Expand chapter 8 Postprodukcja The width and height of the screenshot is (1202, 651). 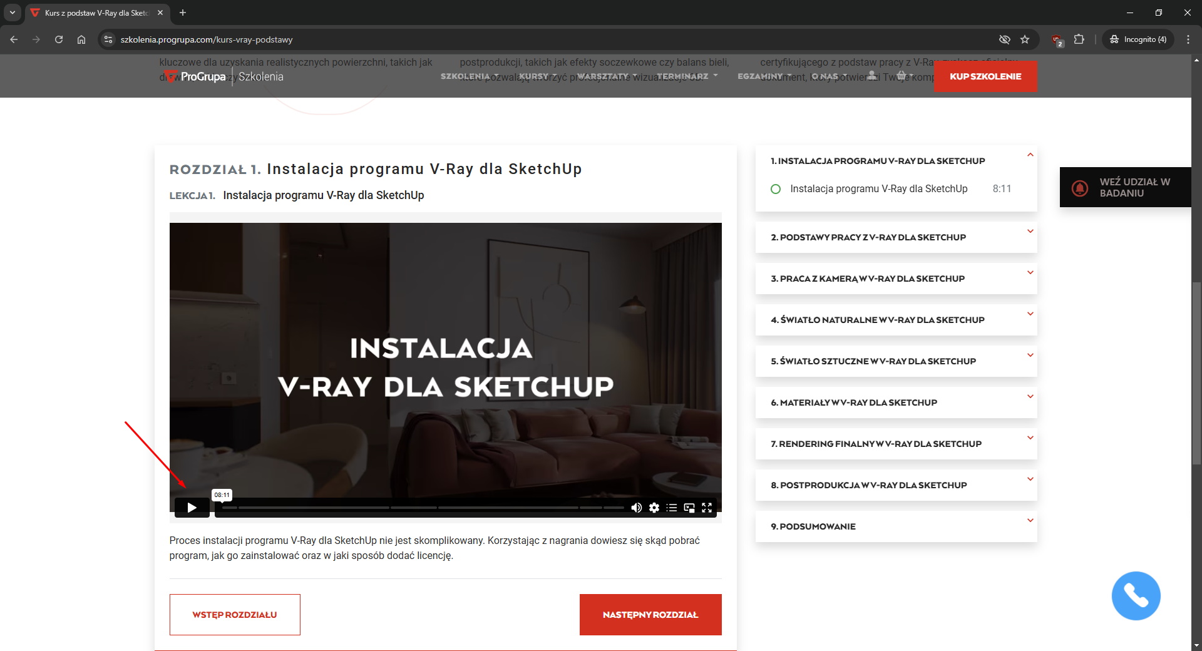coord(896,485)
